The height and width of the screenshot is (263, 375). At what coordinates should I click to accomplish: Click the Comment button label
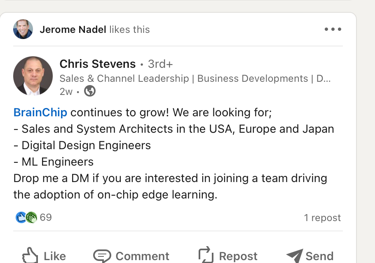[143, 256]
